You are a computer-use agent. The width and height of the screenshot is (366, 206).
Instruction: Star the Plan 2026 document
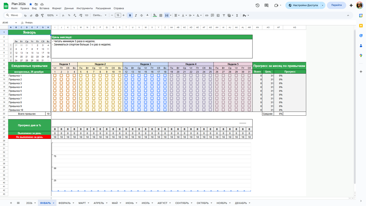pyautogui.click(x=30, y=4)
